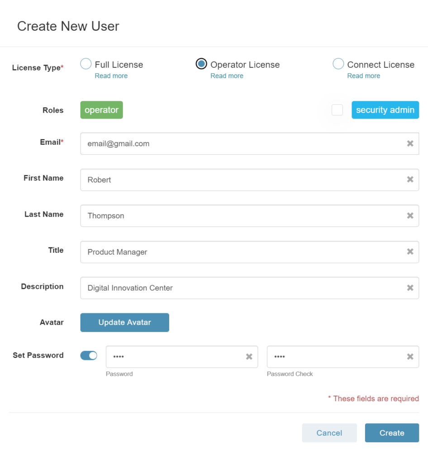Clear the Title field X icon

pos(410,251)
